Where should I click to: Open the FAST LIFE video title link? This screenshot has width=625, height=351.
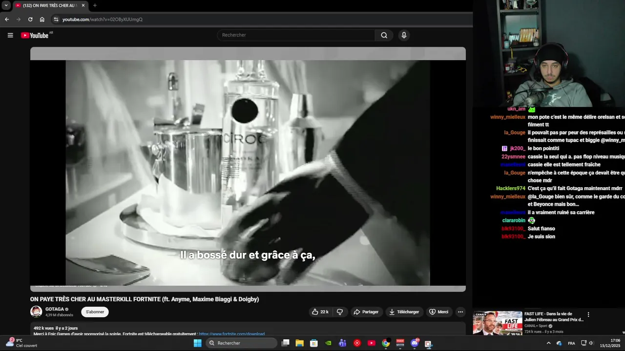554,317
